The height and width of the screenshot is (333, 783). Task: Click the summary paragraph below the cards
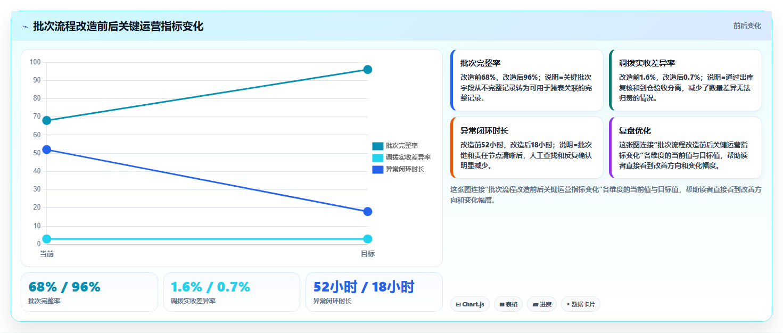pyautogui.click(x=606, y=195)
